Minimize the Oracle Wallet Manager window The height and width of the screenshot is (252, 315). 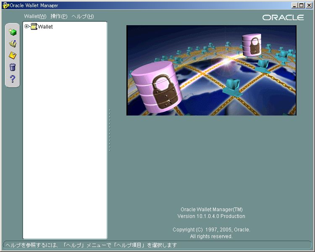coord(294,5)
